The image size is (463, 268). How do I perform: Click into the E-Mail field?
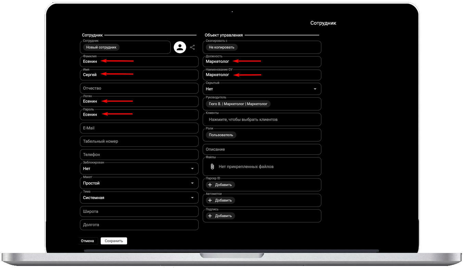139,128
